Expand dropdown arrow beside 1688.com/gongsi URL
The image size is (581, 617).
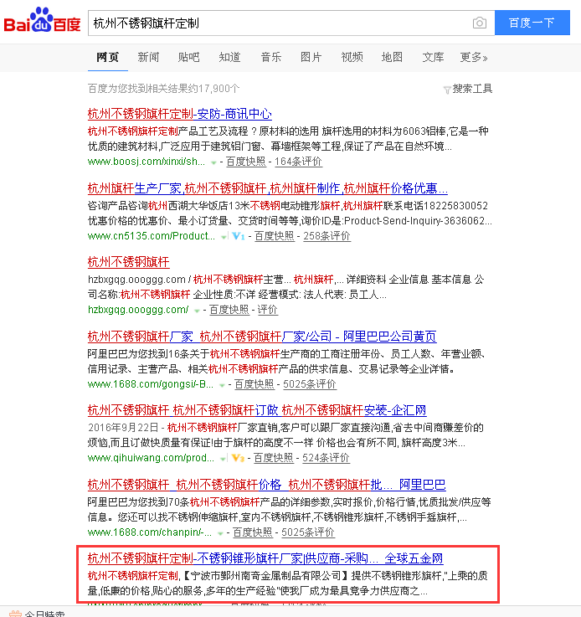(x=222, y=385)
